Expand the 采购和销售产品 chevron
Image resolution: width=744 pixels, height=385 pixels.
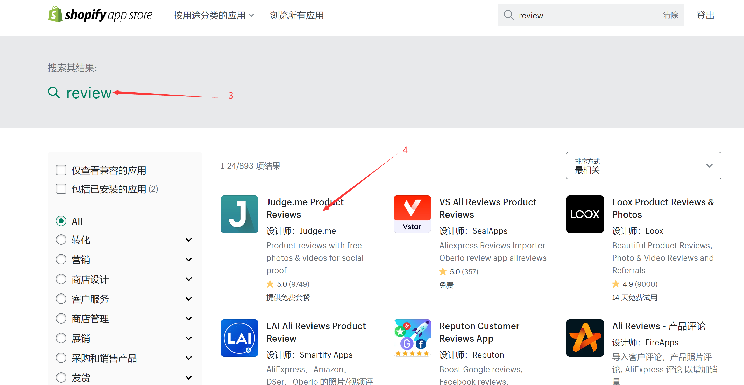[x=189, y=358]
